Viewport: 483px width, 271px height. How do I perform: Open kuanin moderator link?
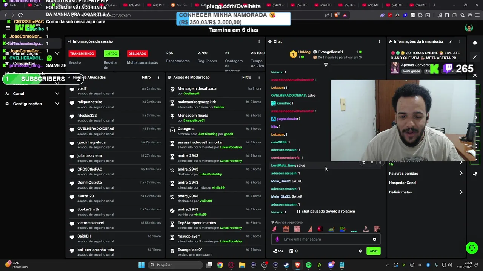(x=219, y=107)
